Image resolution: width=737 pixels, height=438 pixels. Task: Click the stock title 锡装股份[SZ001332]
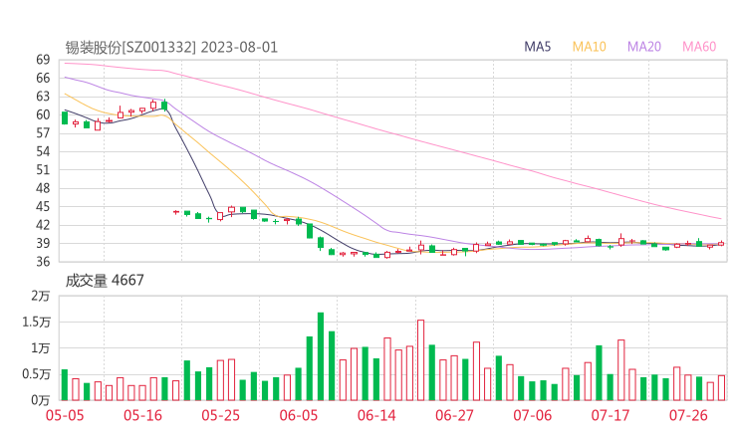pos(130,48)
